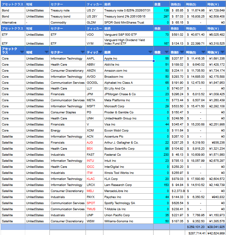Click the 'WSM' ticker cell
226x235 pixels.
(94, 221)
